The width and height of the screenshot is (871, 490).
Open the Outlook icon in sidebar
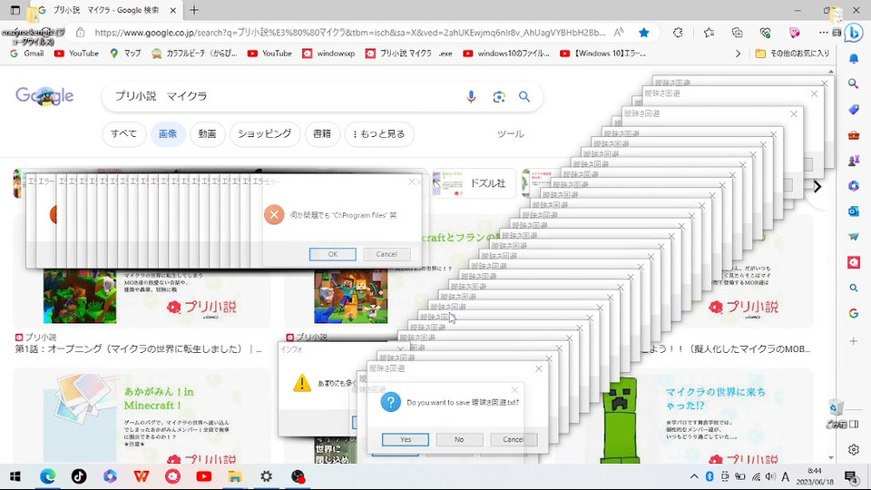[x=854, y=211]
